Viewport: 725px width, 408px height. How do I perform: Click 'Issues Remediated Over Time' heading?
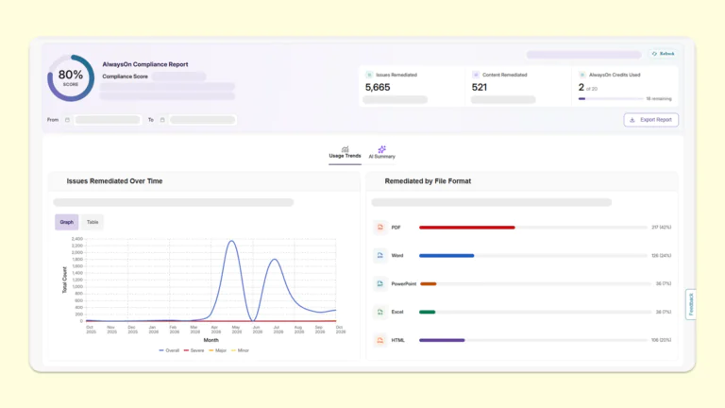[114, 181]
